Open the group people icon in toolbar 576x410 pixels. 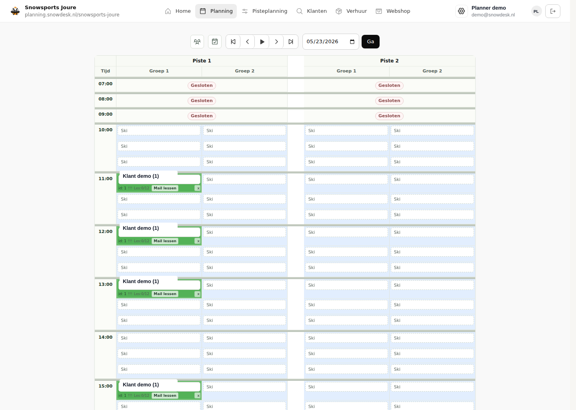[197, 42]
